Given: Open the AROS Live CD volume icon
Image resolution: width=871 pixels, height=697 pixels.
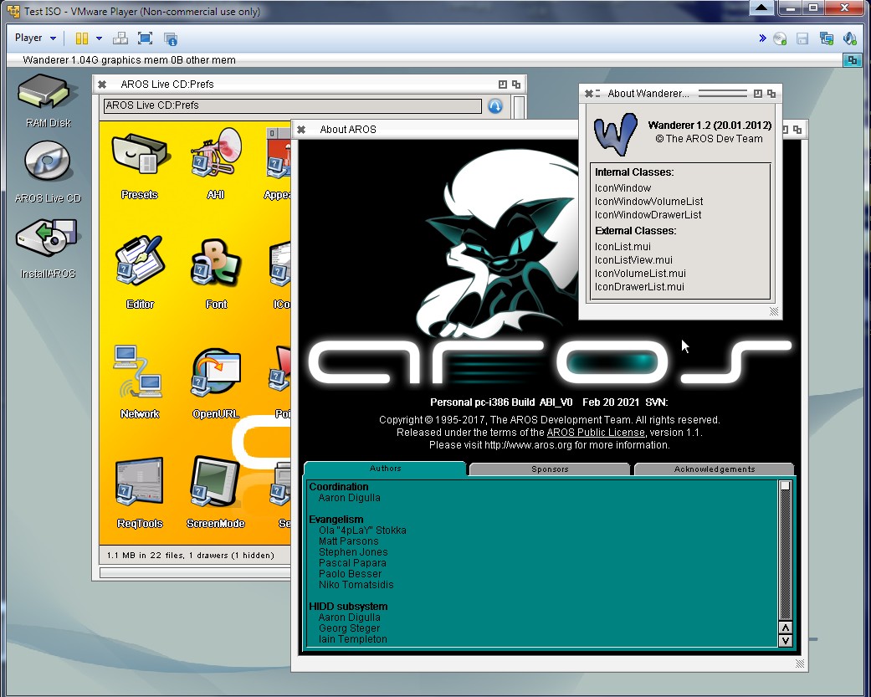Looking at the screenshot, I should tap(48, 163).
